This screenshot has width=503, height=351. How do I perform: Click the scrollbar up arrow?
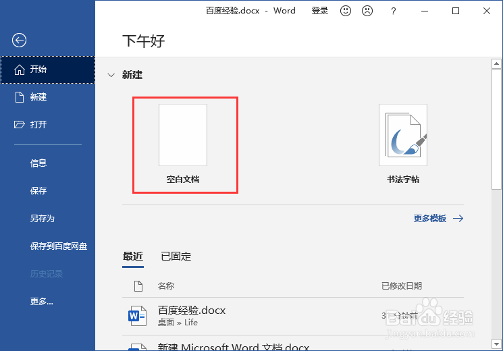496,63
